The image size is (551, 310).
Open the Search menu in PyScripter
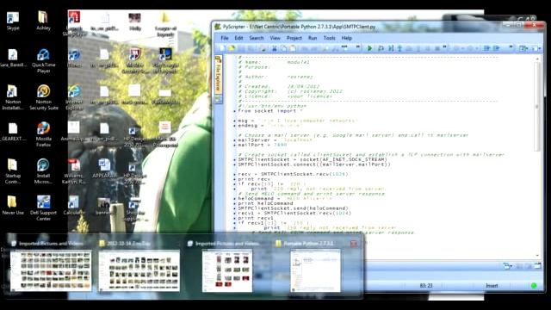[257, 38]
